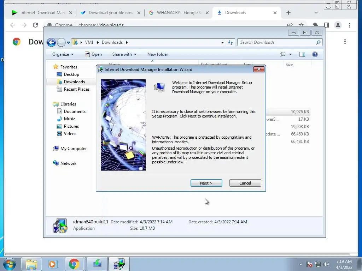This screenshot has width=362, height=271.
Task: Select Libraries in the navigation pane
Action: (68, 104)
